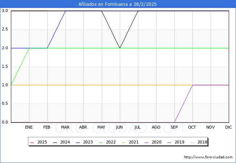The width and height of the screenshot is (236, 163).
Task: Select the 2023 legend label
Action: 88,142
